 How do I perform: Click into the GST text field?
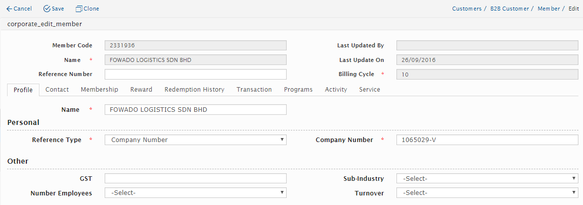pyautogui.click(x=195, y=178)
